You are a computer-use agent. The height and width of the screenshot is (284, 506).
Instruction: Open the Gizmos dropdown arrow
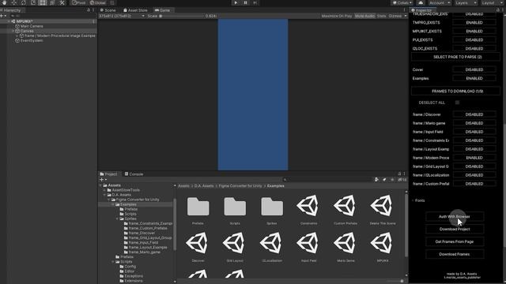coord(406,16)
